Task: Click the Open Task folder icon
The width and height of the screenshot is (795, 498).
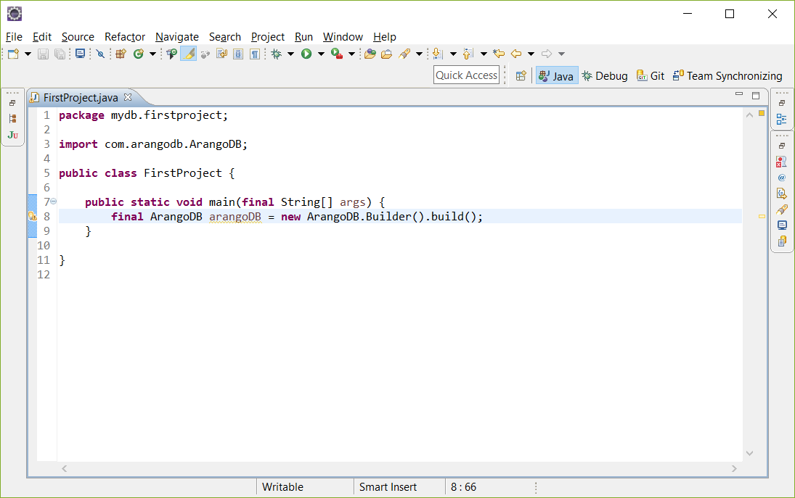Action: click(370, 54)
